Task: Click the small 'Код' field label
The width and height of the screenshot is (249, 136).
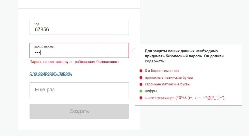Action: tap(36, 24)
